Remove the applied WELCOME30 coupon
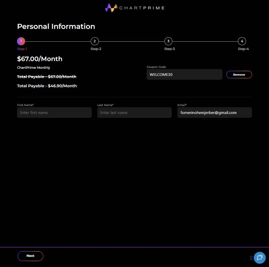 tap(239, 75)
